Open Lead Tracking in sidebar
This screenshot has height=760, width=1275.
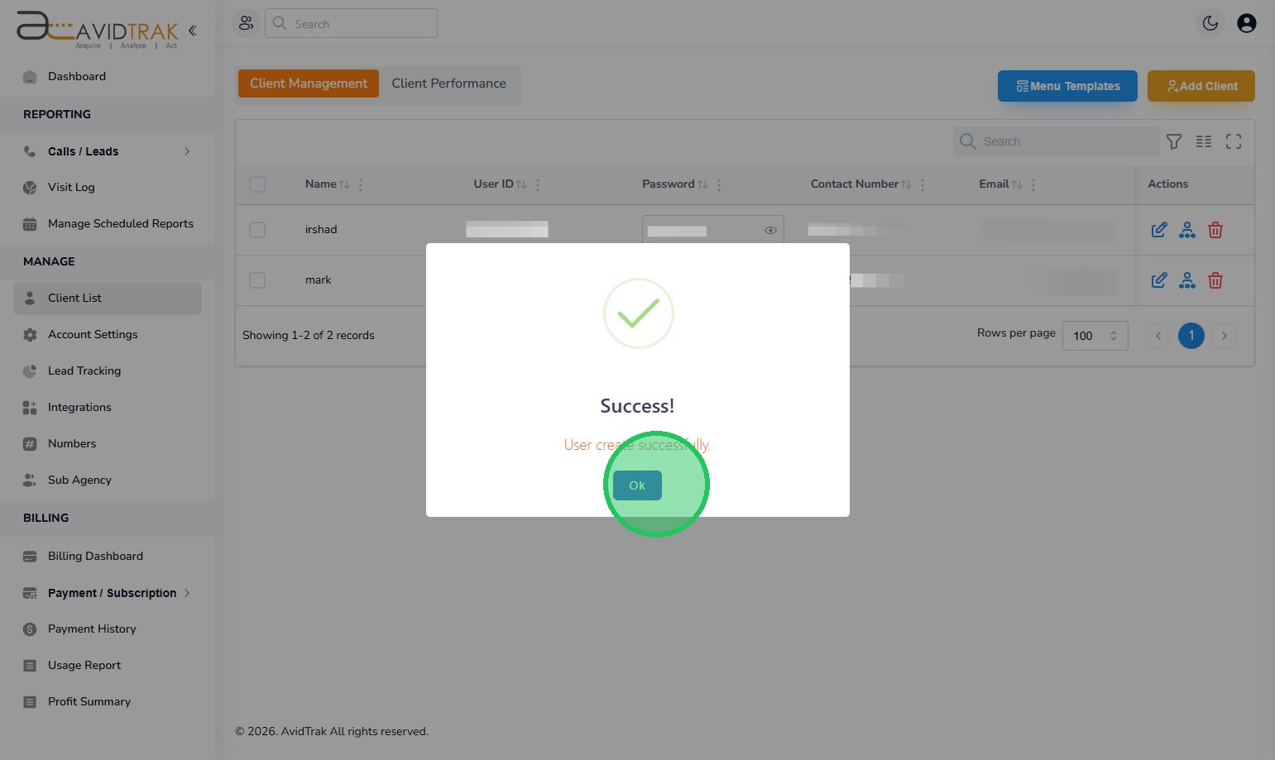(84, 370)
